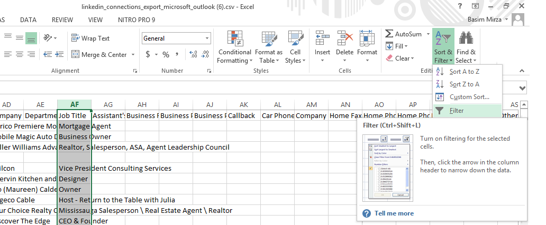
Task: Open Find & Select menu
Action: tap(466, 47)
